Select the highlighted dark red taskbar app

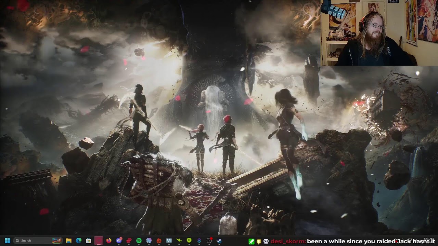click(x=99, y=241)
